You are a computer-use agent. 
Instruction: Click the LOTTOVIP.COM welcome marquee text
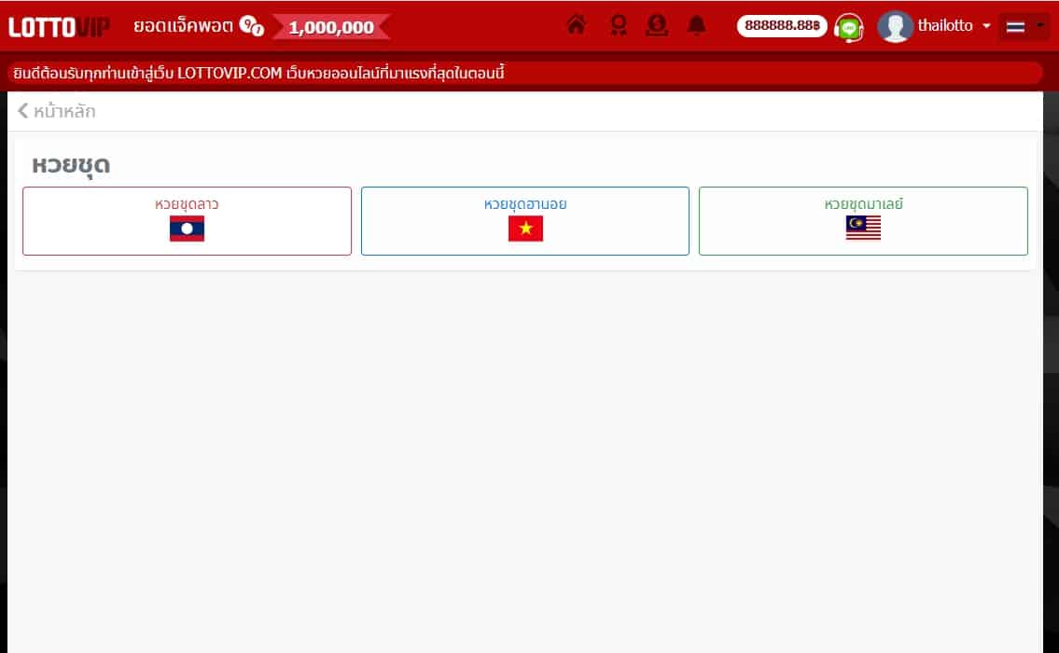(258, 73)
